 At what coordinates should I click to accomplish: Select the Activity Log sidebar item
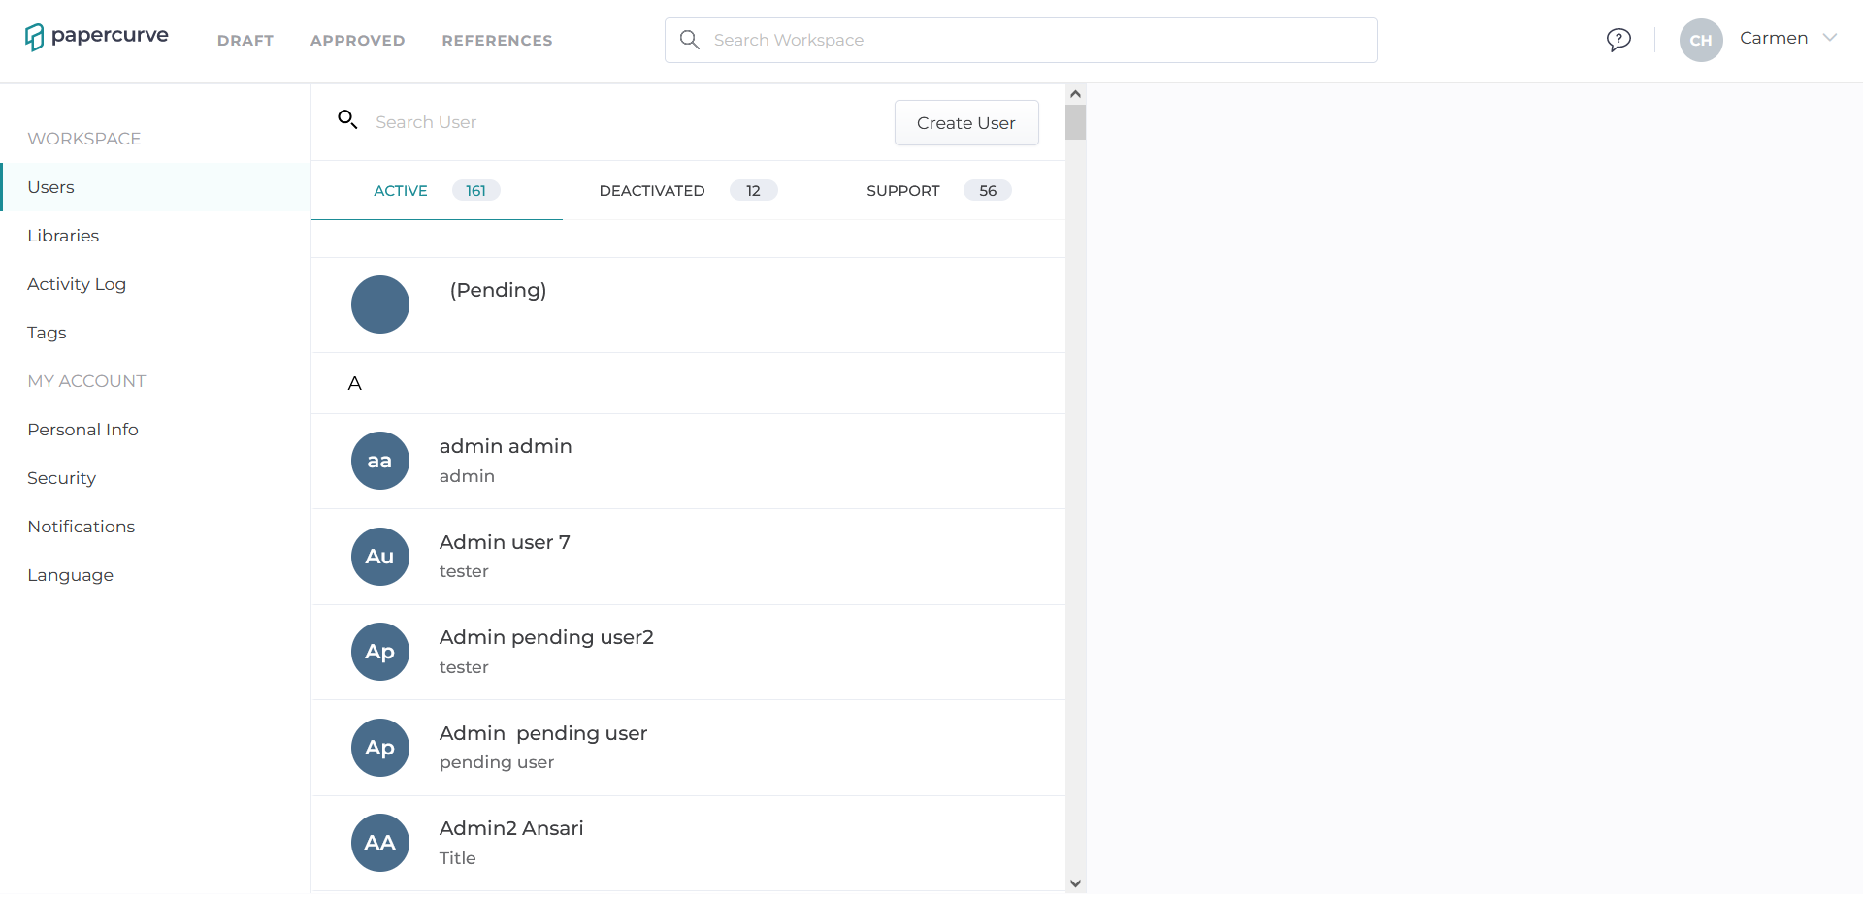(77, 284)
